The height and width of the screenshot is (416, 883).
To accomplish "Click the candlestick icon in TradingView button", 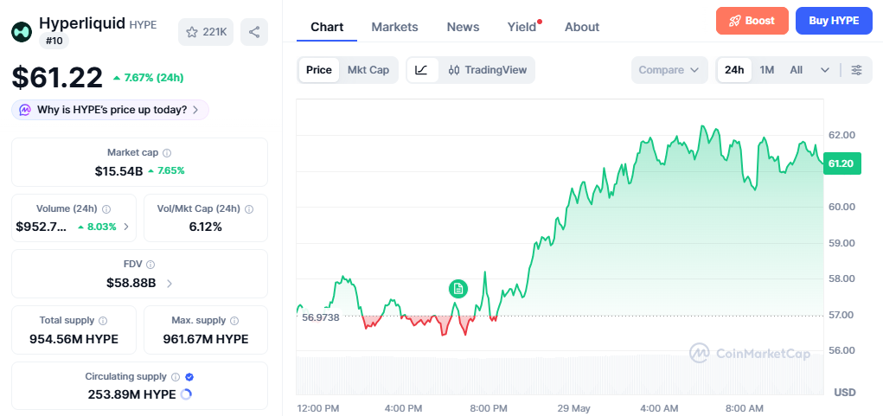I will [454, 70].
